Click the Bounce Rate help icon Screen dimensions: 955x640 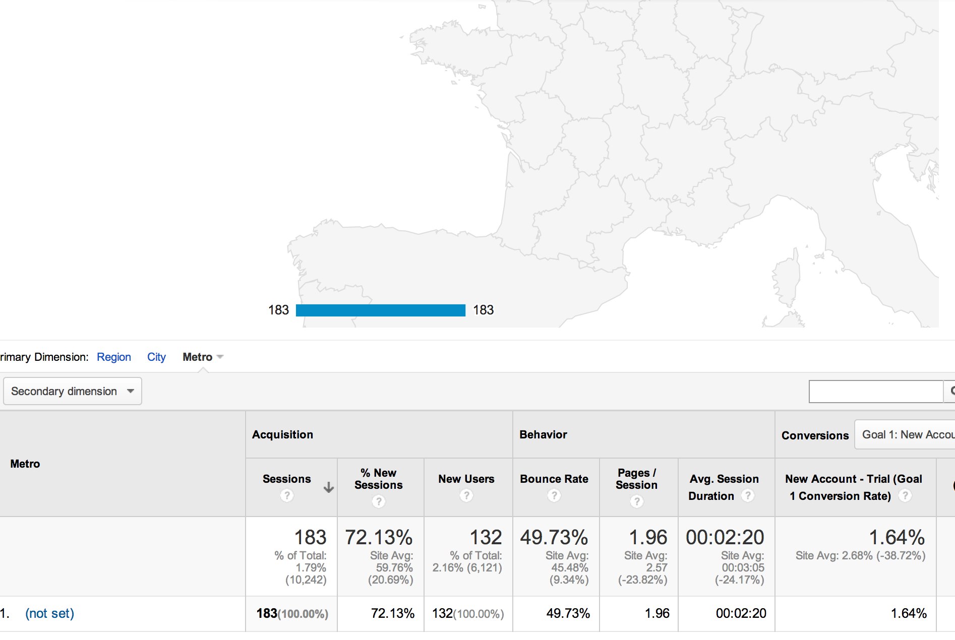coord(554,495)
